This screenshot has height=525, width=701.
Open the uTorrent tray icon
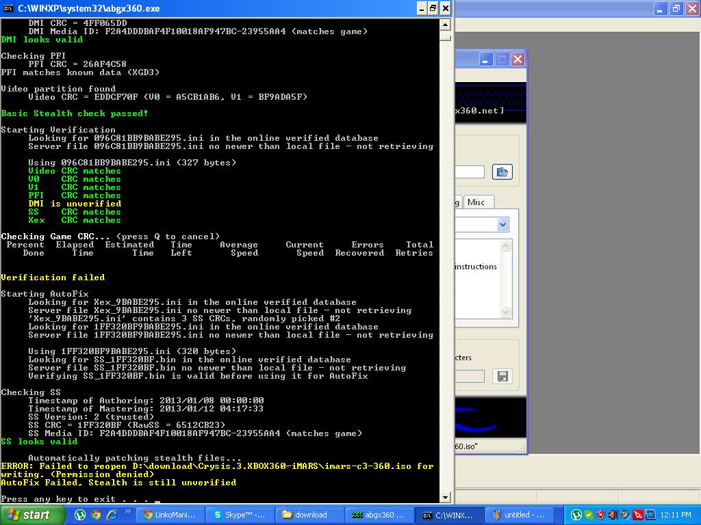(576, 515)
